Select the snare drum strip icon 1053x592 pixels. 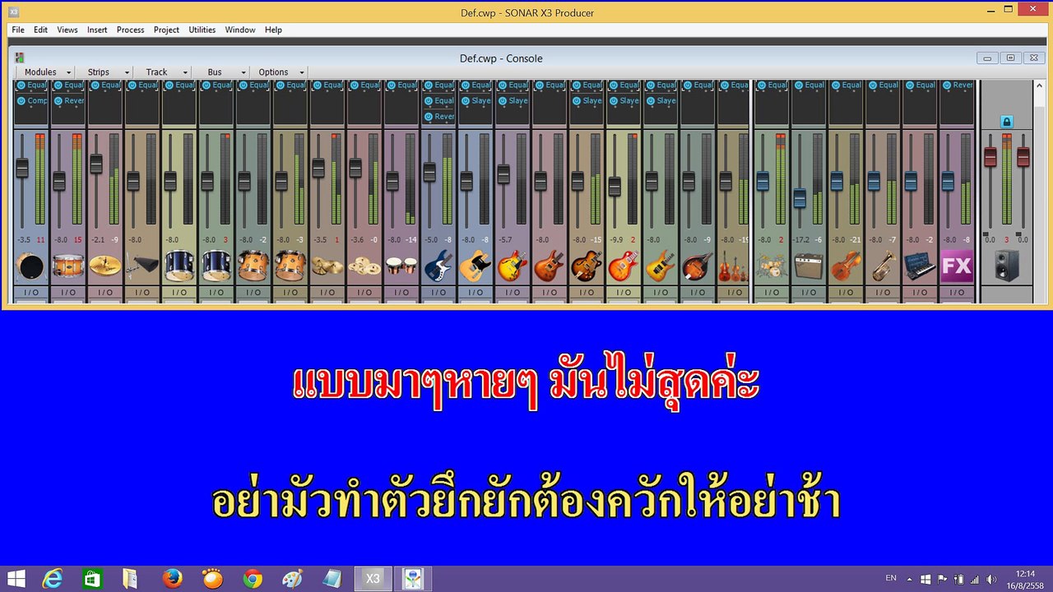point(67,266)
